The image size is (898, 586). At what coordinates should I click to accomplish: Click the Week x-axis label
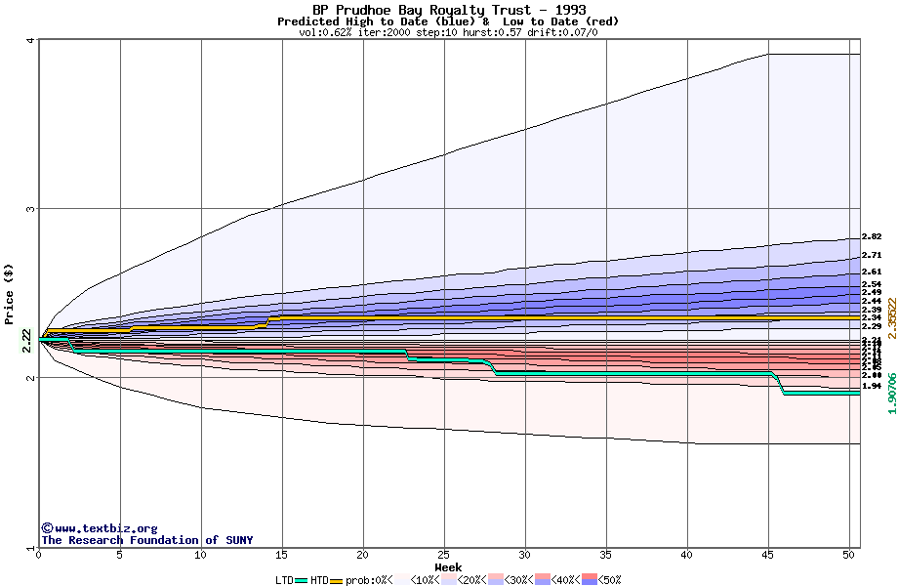click(x=448, y=567)
